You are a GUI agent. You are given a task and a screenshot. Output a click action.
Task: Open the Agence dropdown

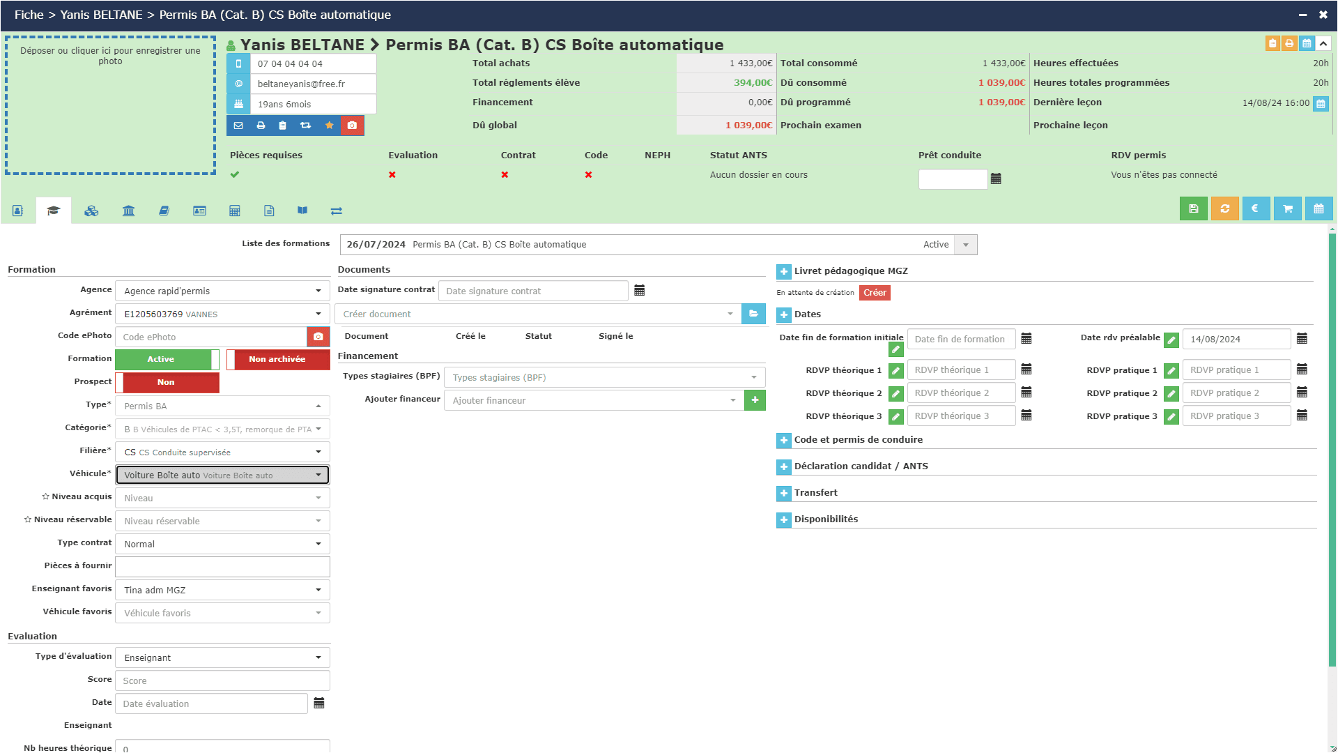[x=222, y=291]
